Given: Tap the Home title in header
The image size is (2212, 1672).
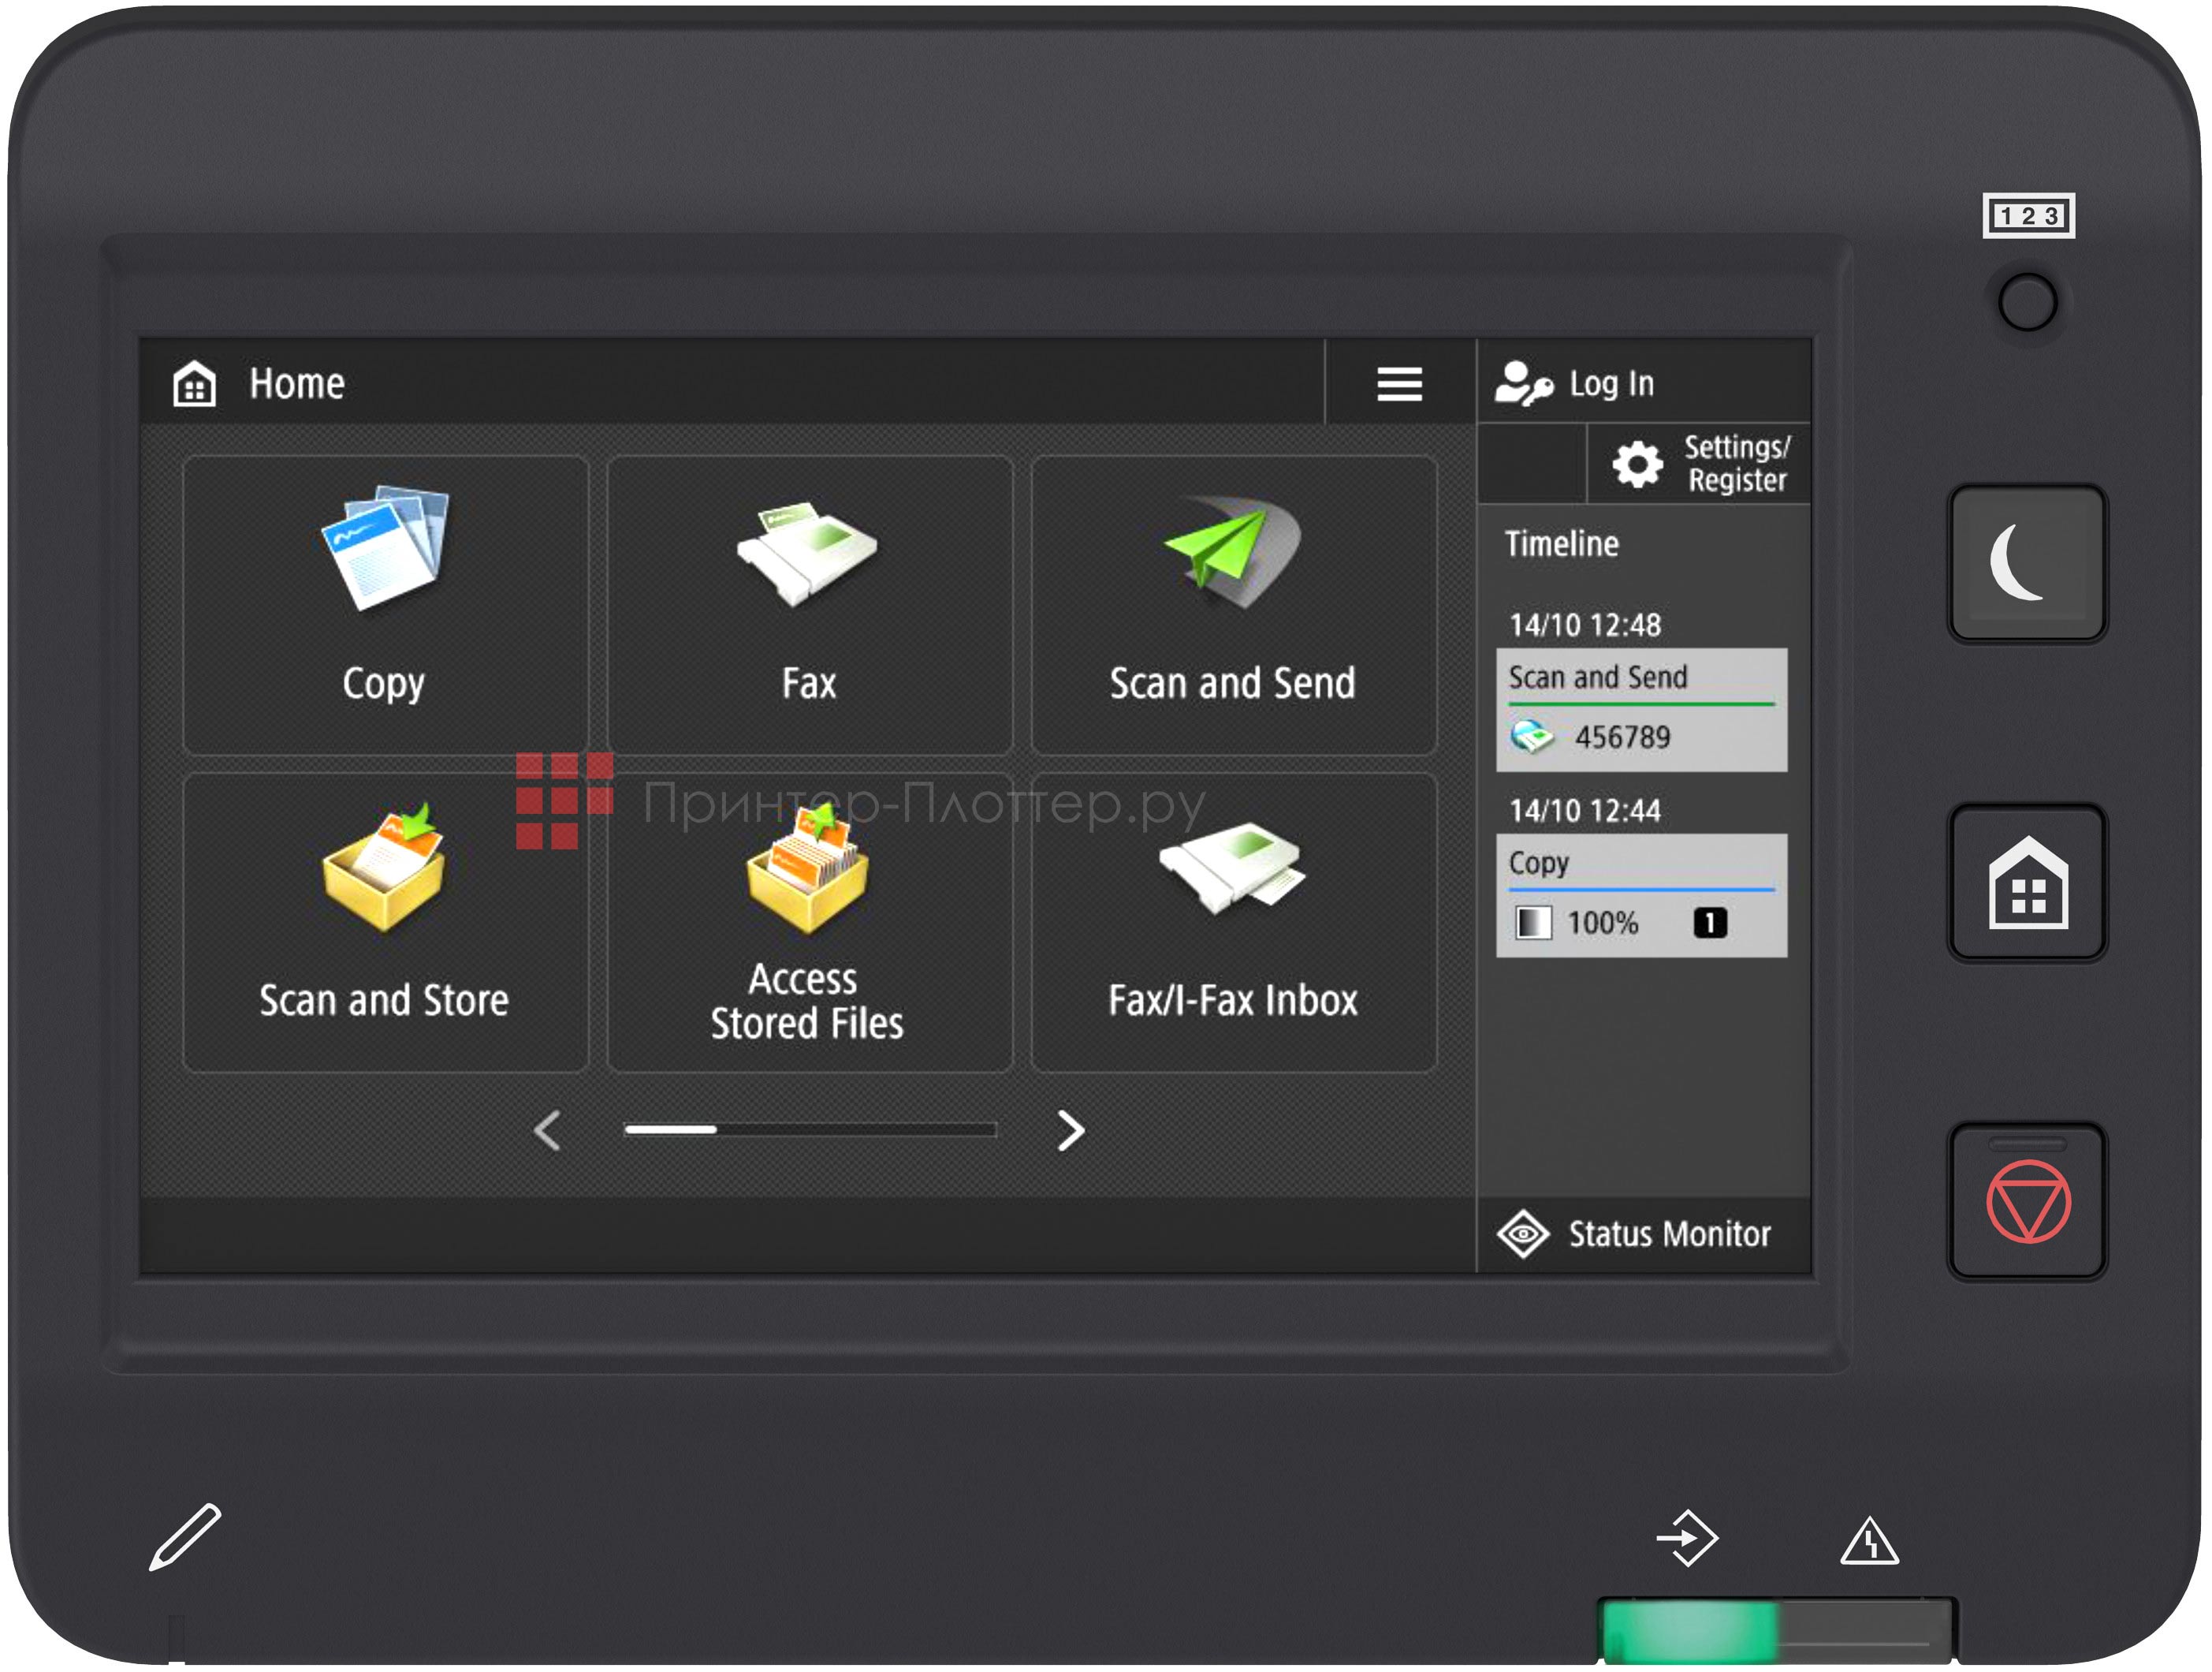Looking at the screenshot, I should coord(296,384).
